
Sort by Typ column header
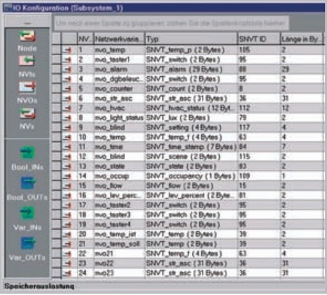click(x=191, y=39)
